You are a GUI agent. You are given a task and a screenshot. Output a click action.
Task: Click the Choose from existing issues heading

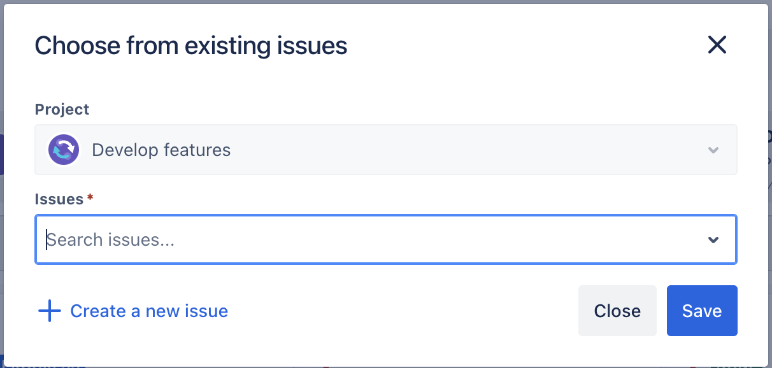click(190, 46)
